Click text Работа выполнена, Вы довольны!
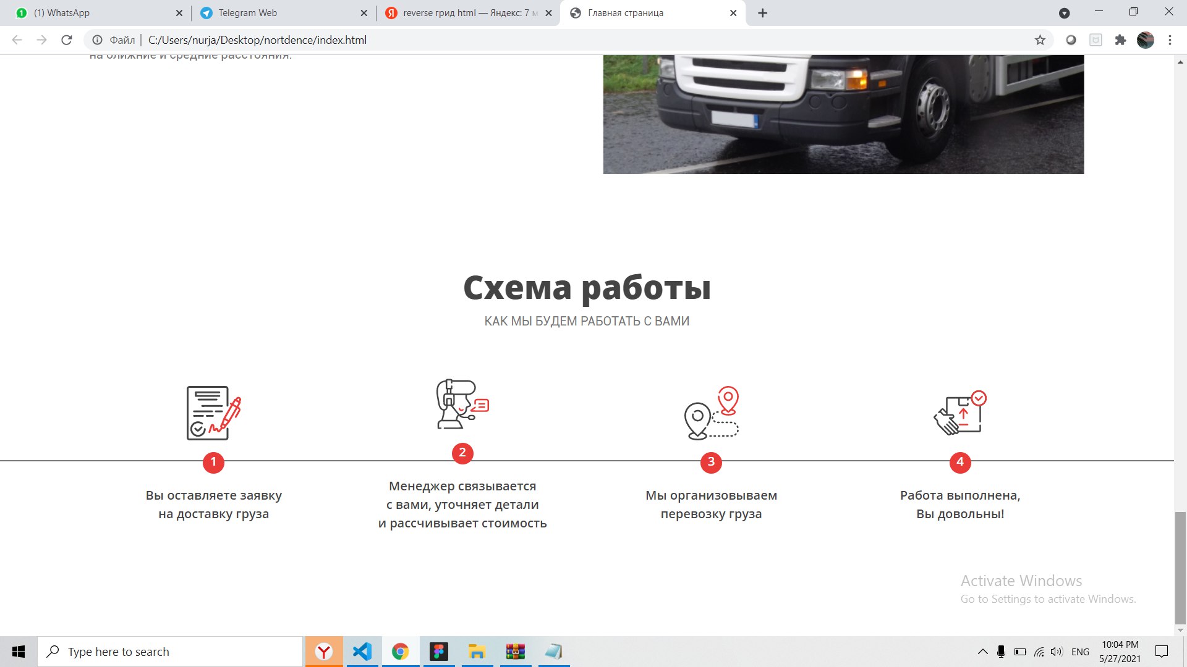Image resolution: width=1187 pixels, height=667 pixels. pyautogui.click(x=960, y=505)
